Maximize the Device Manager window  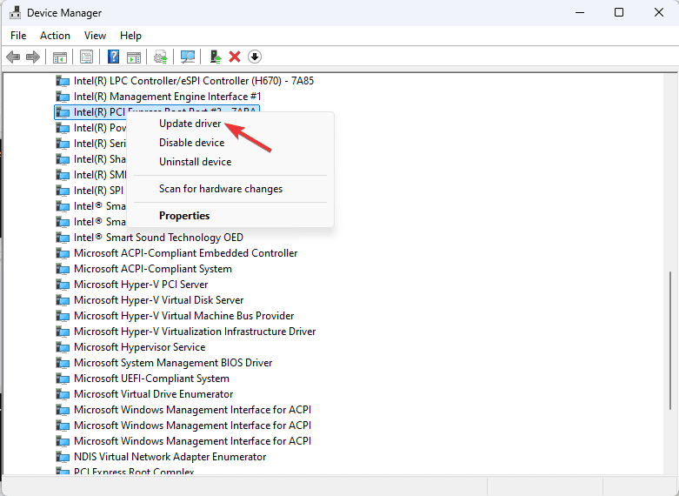click(x=619, y=12)
